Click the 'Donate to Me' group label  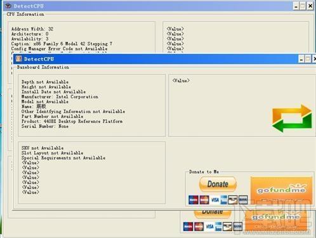[204, 172]
